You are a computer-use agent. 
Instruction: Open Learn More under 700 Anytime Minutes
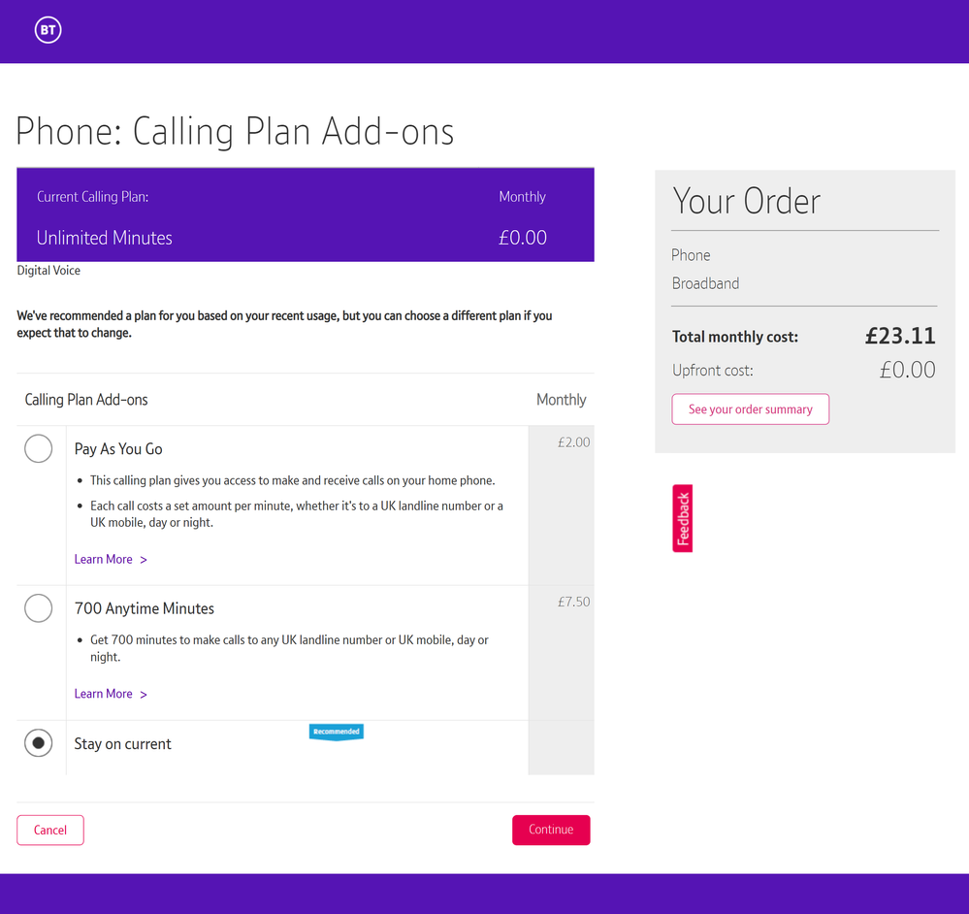coord(104,694)
